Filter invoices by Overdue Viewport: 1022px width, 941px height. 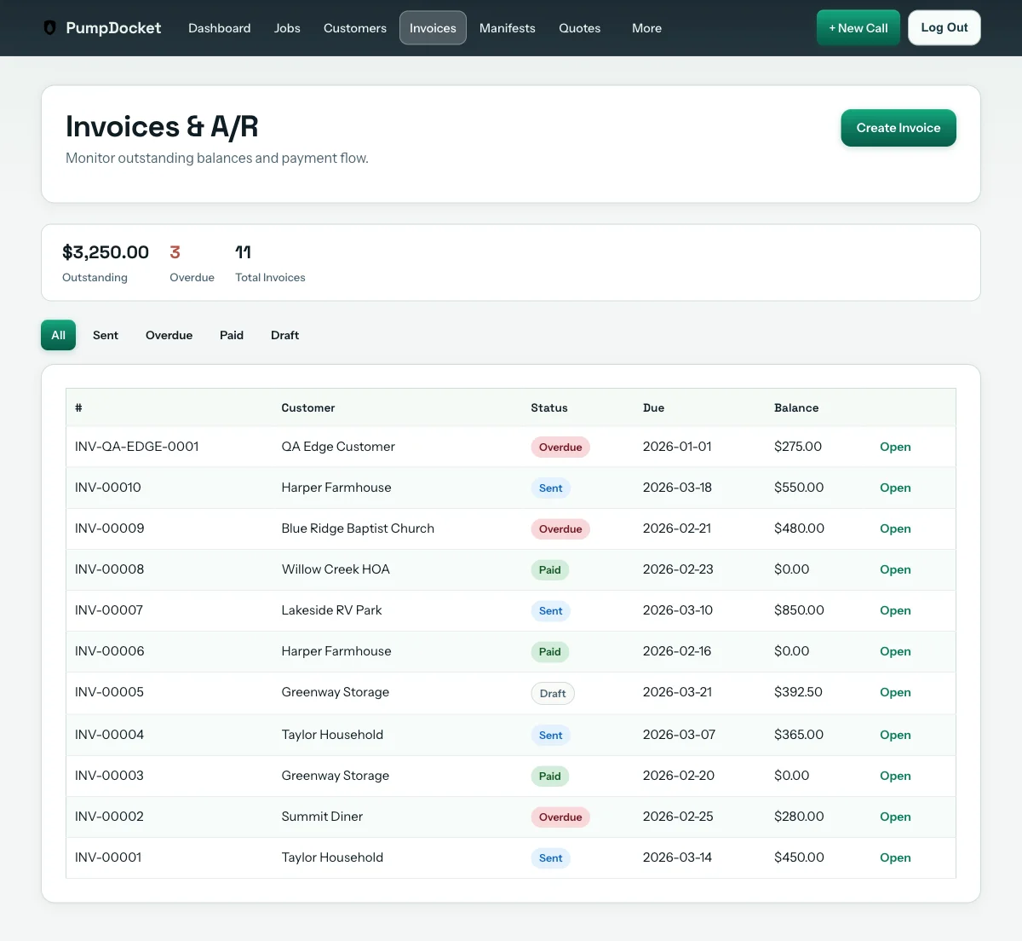tap(169, 335)
